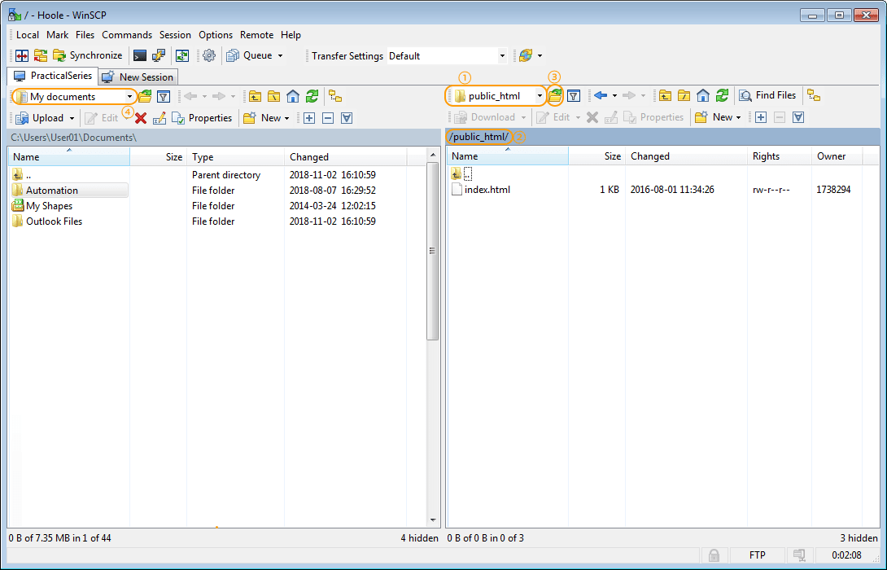Click the globe refresh session icon
The image size is (887, 570).
526,55
